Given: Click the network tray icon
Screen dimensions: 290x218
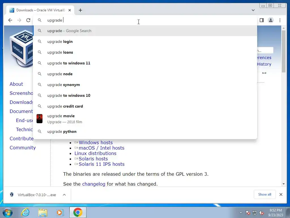Looking at the screenshot, I should (x=255, y=213).
